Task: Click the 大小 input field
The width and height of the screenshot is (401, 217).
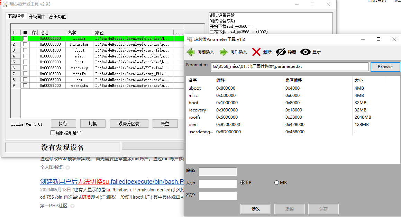Action: tap(218, 184)
